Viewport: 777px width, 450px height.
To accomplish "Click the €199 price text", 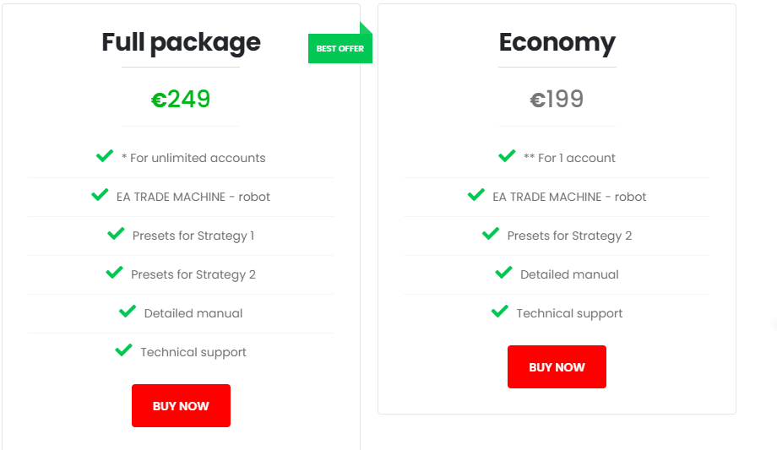I will (x=557, y=100).
